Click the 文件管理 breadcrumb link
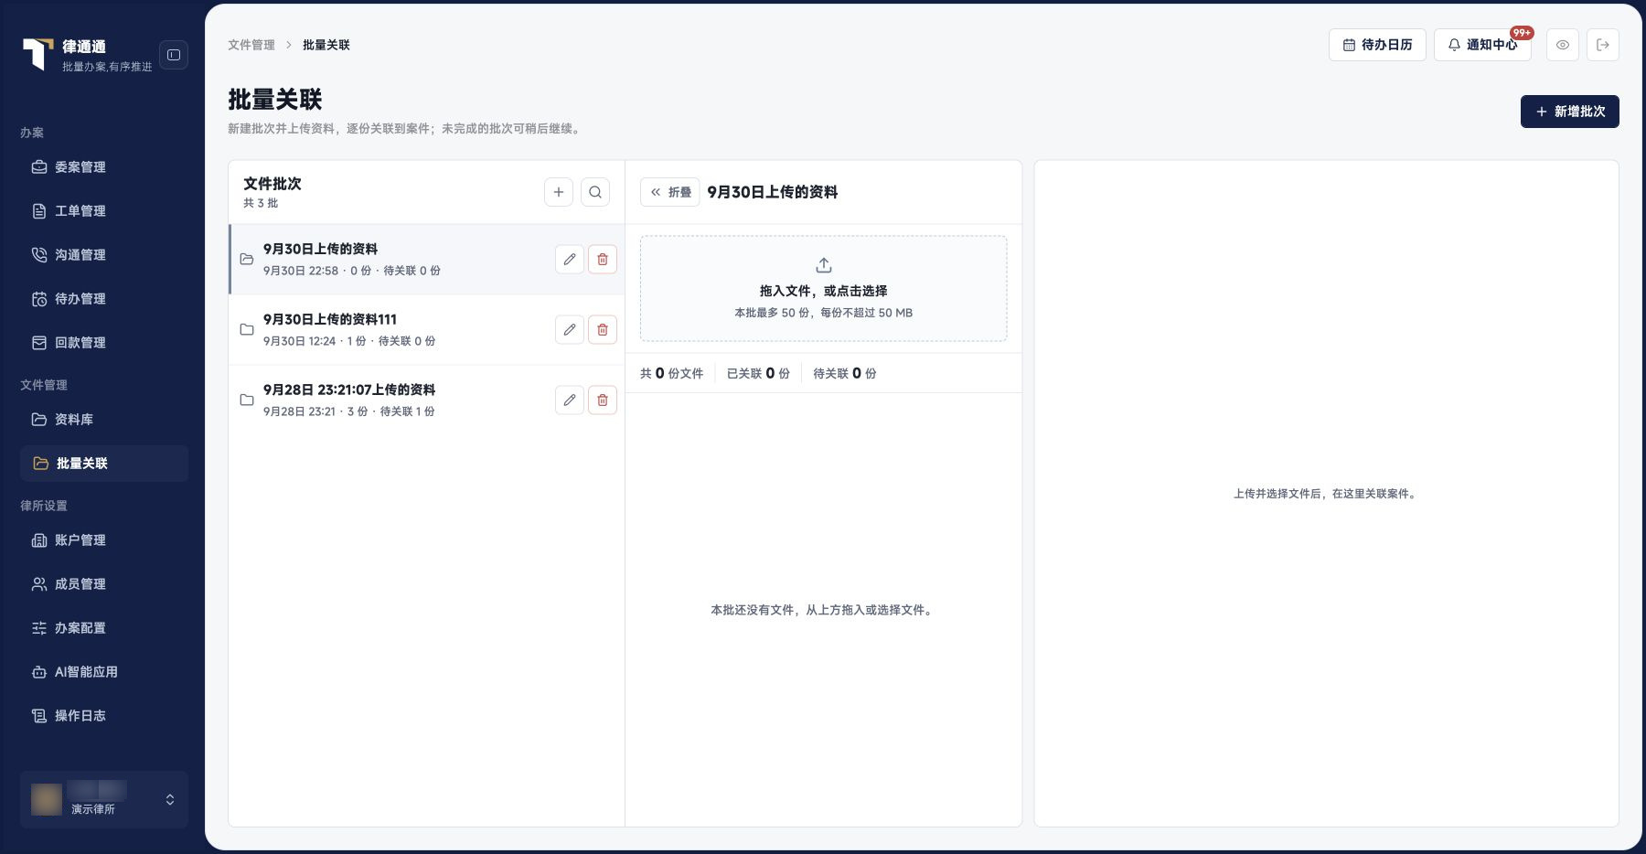This screenshot has width=1646, height=854. 251,45
